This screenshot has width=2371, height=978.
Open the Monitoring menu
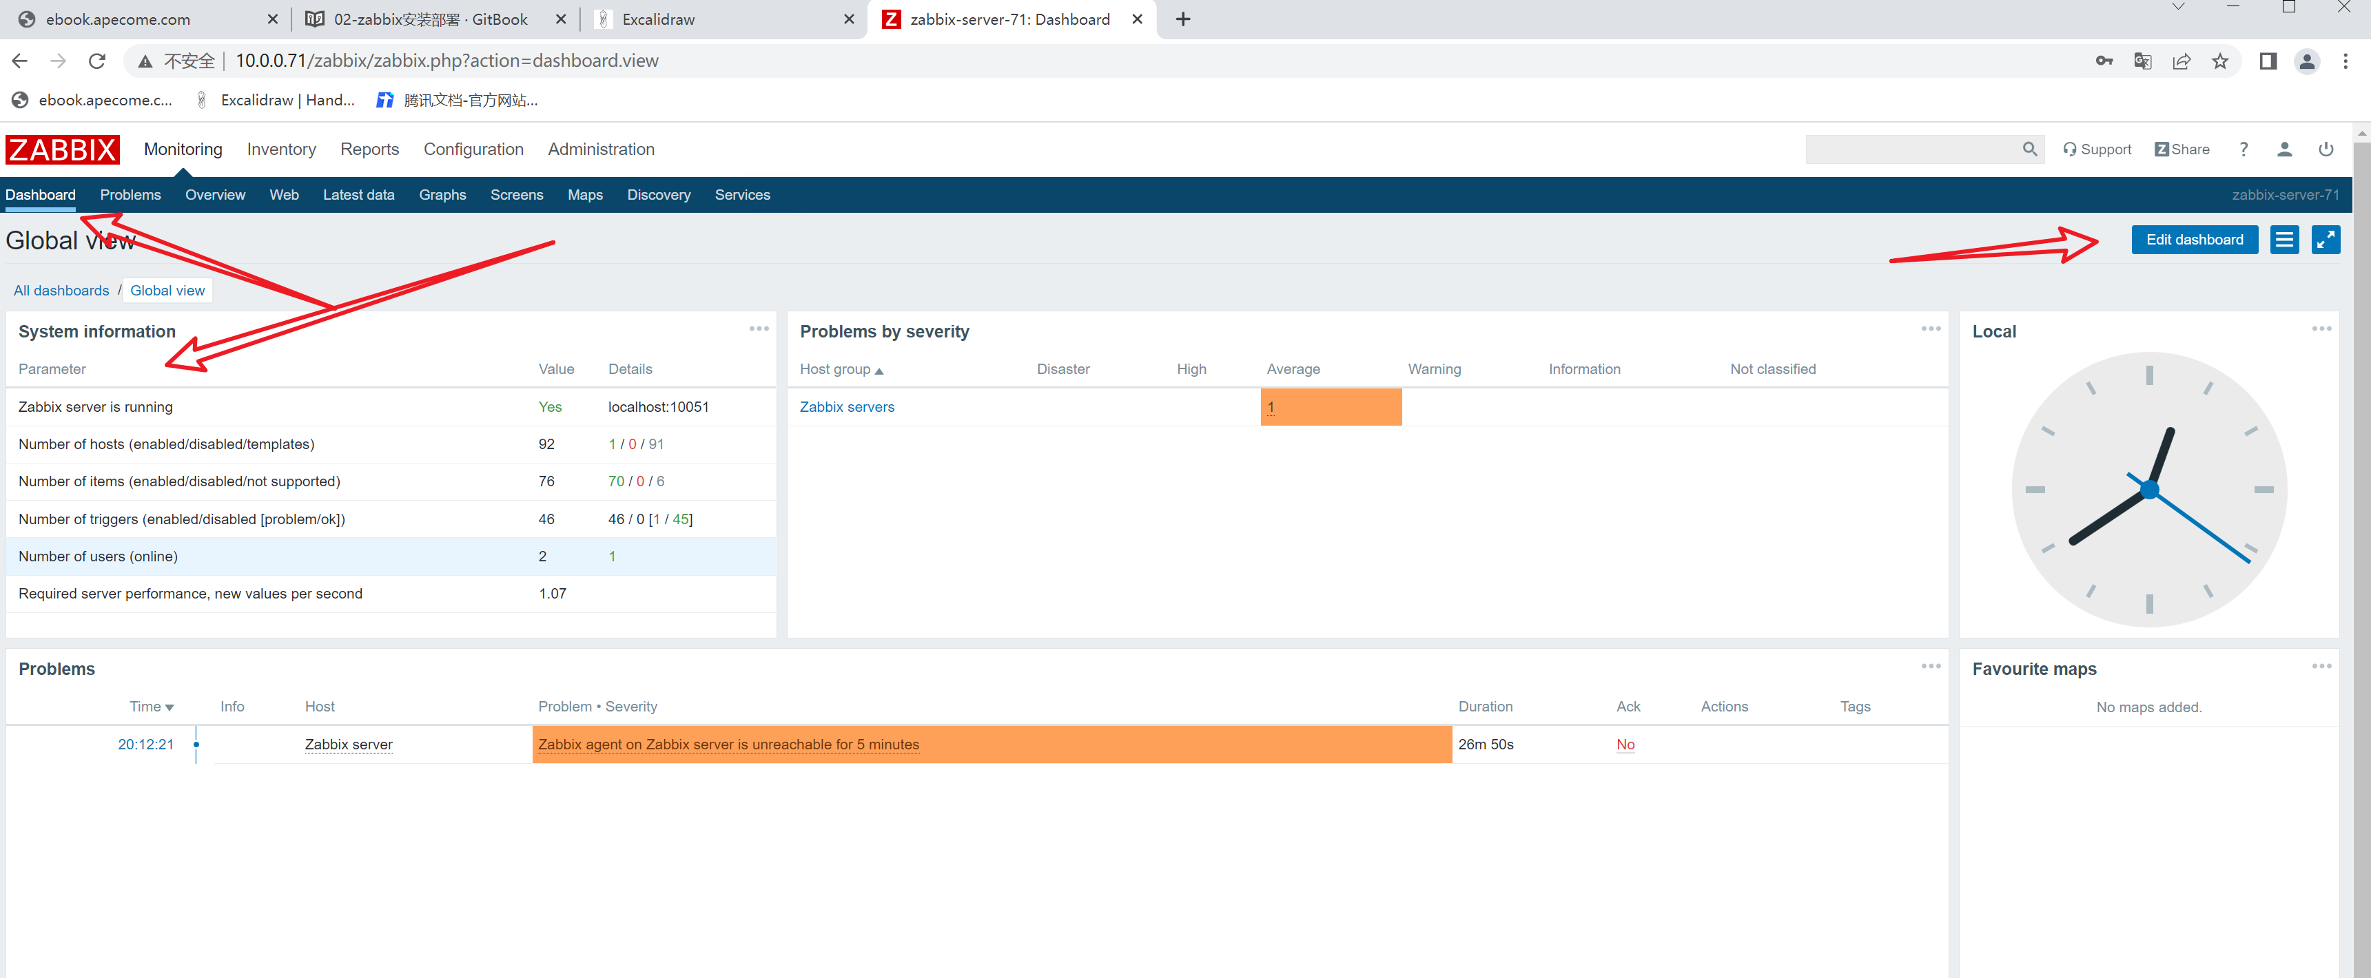tap(183, 149)
